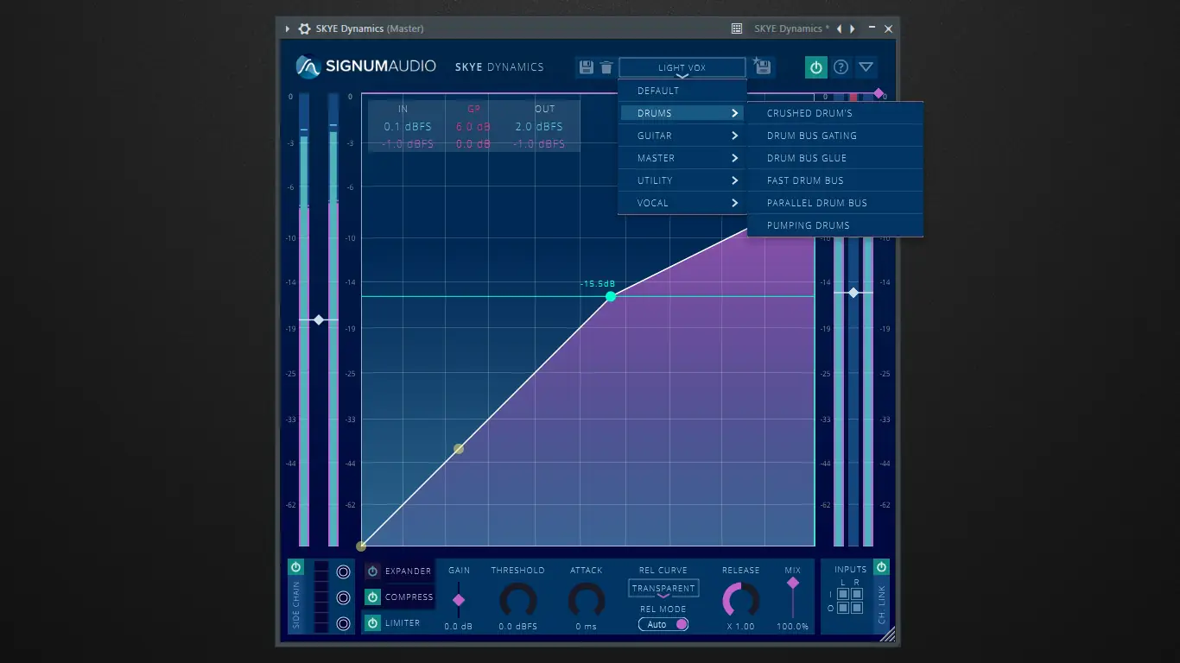Click the yellow node at graph bottom-left corner

[x=361, y=546]
